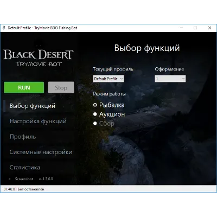The image size is (217, 217).
Task: Start the bot with the green RUN button
Action: 24,87
